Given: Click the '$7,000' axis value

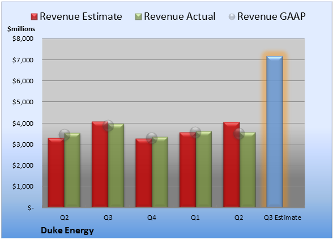Looking at the screenshot, I should click(23, 60).
